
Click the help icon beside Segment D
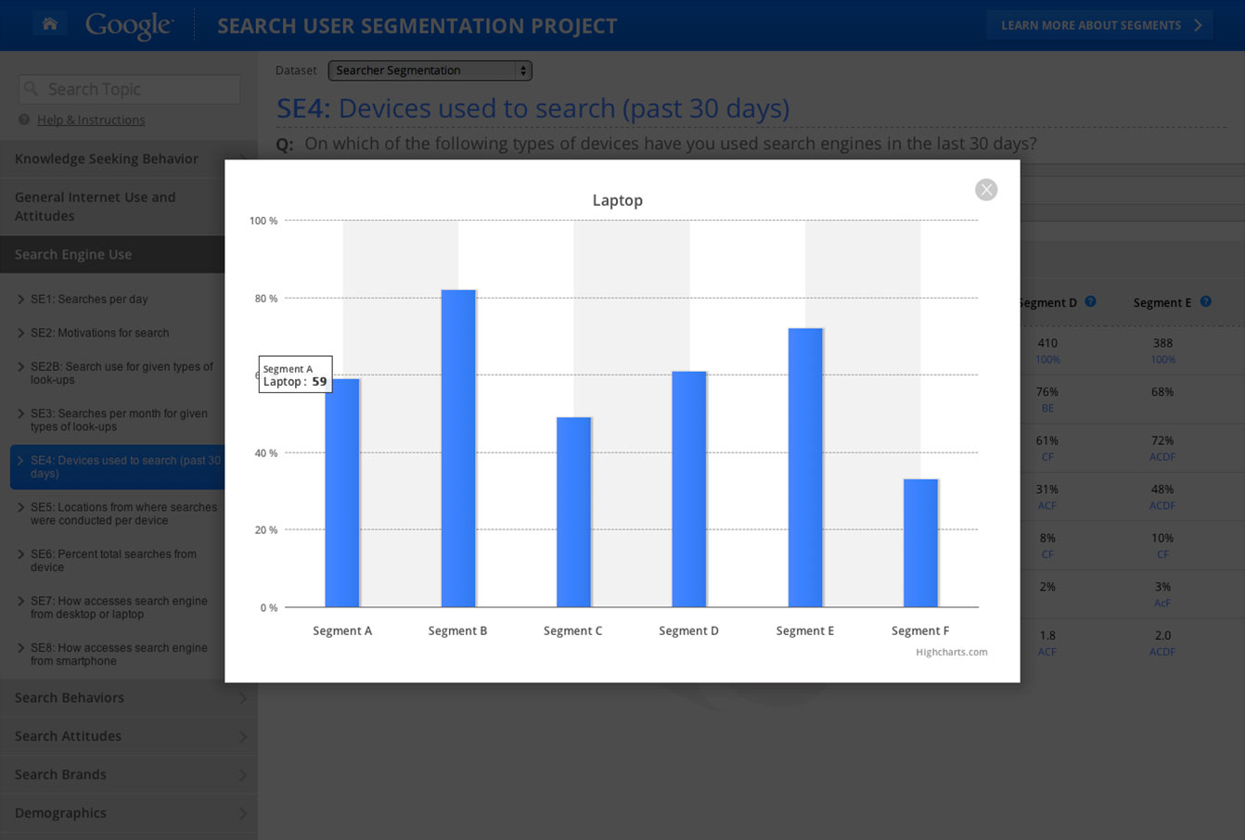[x=1090, y=301]
